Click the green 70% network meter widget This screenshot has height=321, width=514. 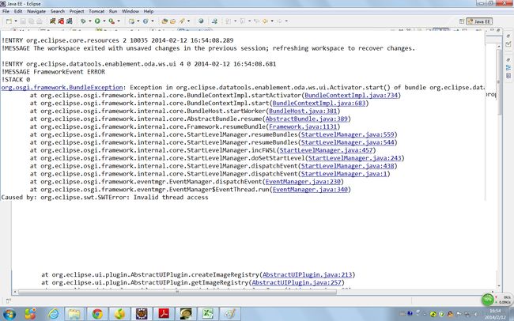pos(488,299)
